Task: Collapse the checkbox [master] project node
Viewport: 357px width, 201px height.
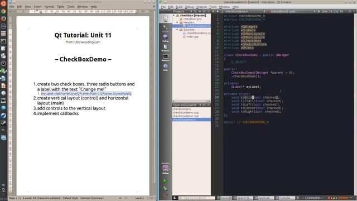Action: [x=174, y=15]
